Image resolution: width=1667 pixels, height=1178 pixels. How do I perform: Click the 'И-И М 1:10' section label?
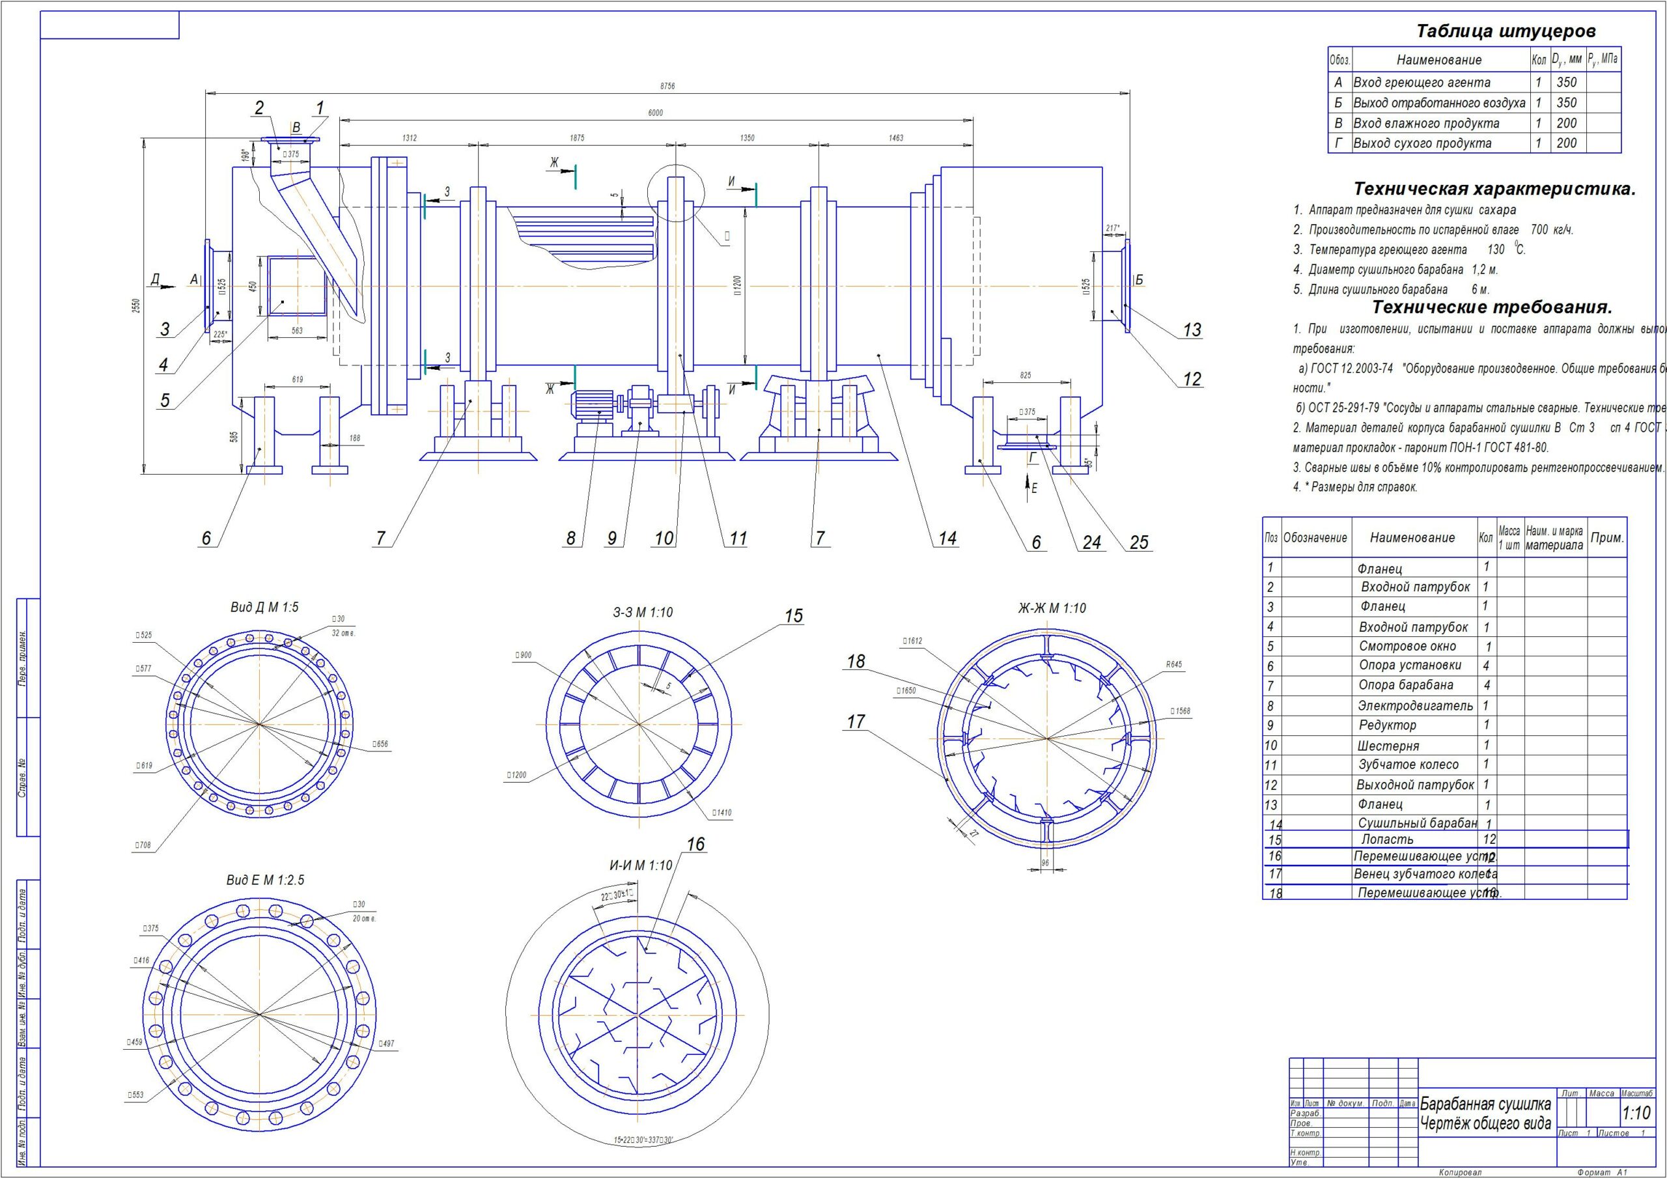click(x=640, y=865)
